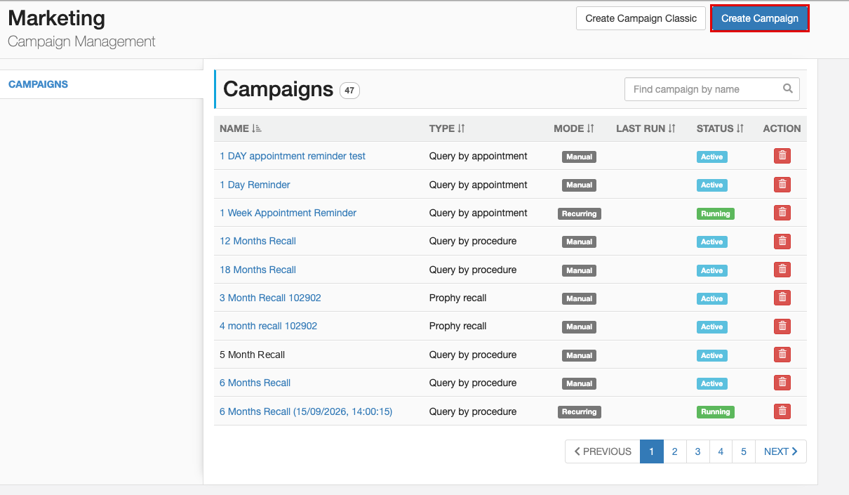Sort campaigns by Type column
849x495 pixels.
point(447,128)
